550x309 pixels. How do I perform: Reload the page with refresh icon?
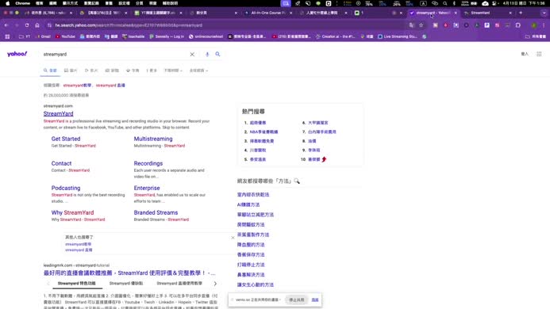point(27,25)
